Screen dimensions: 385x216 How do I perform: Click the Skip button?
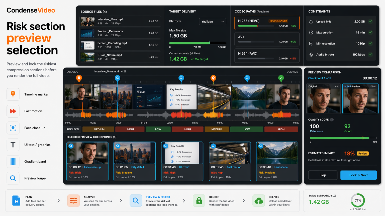pos(323,175)
